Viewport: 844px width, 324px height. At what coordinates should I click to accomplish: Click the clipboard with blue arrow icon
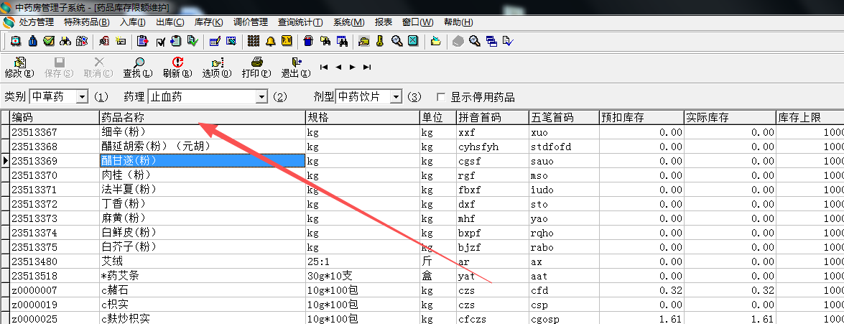[x=175, y=41]
